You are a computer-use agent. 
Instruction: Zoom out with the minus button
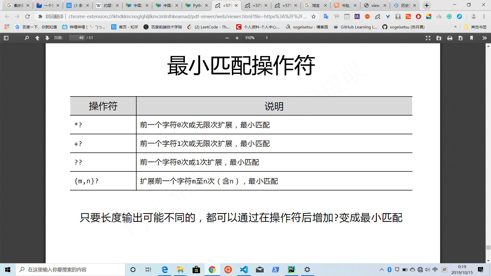(227, 38)
